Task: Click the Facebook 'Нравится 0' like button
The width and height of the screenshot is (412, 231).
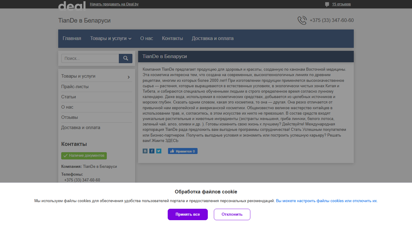Action: (x=183, y=151)
